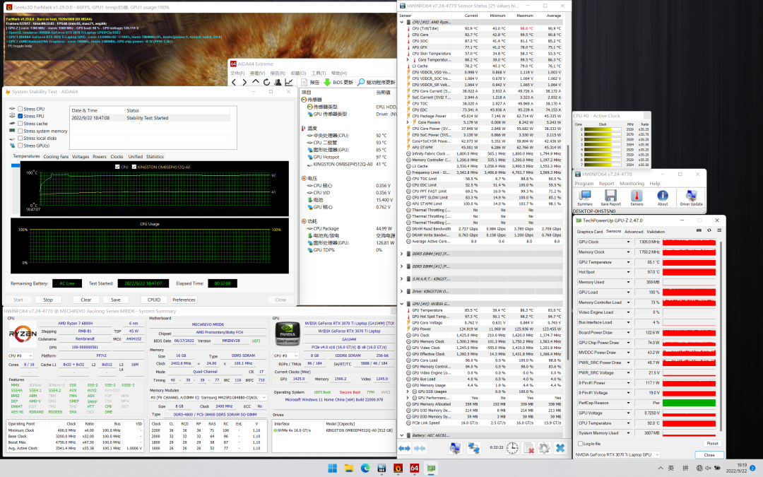The width and height of the screenshot is (763, 477).
Task: Click the Preferences button in the stability test
Action: click(184, 300)
